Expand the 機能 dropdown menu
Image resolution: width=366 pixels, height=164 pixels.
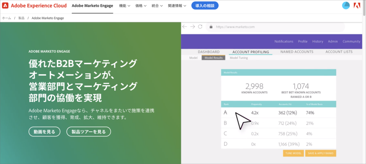(125, 6)
